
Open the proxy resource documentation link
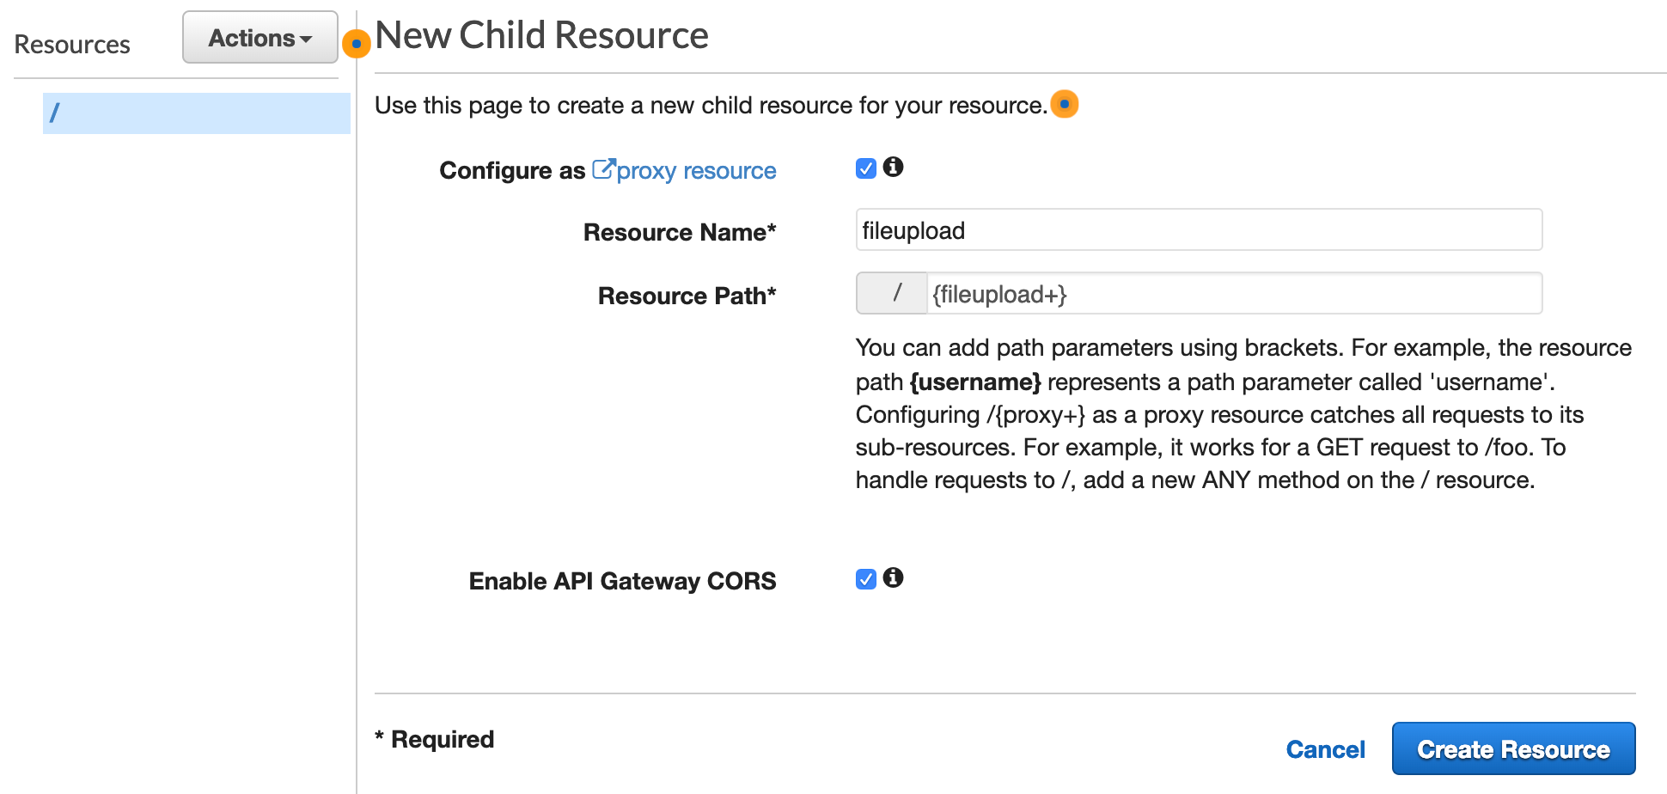pyautogui.click(x=695, y=171)
